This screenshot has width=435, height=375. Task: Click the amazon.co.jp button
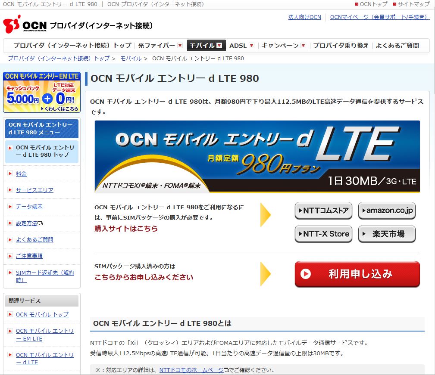387,211
